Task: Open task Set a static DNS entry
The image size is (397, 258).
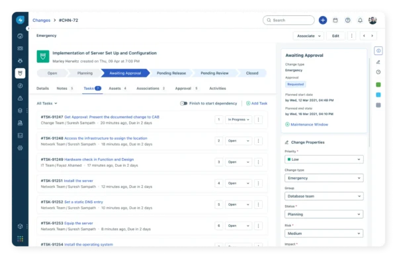Action: coord(83,202)
